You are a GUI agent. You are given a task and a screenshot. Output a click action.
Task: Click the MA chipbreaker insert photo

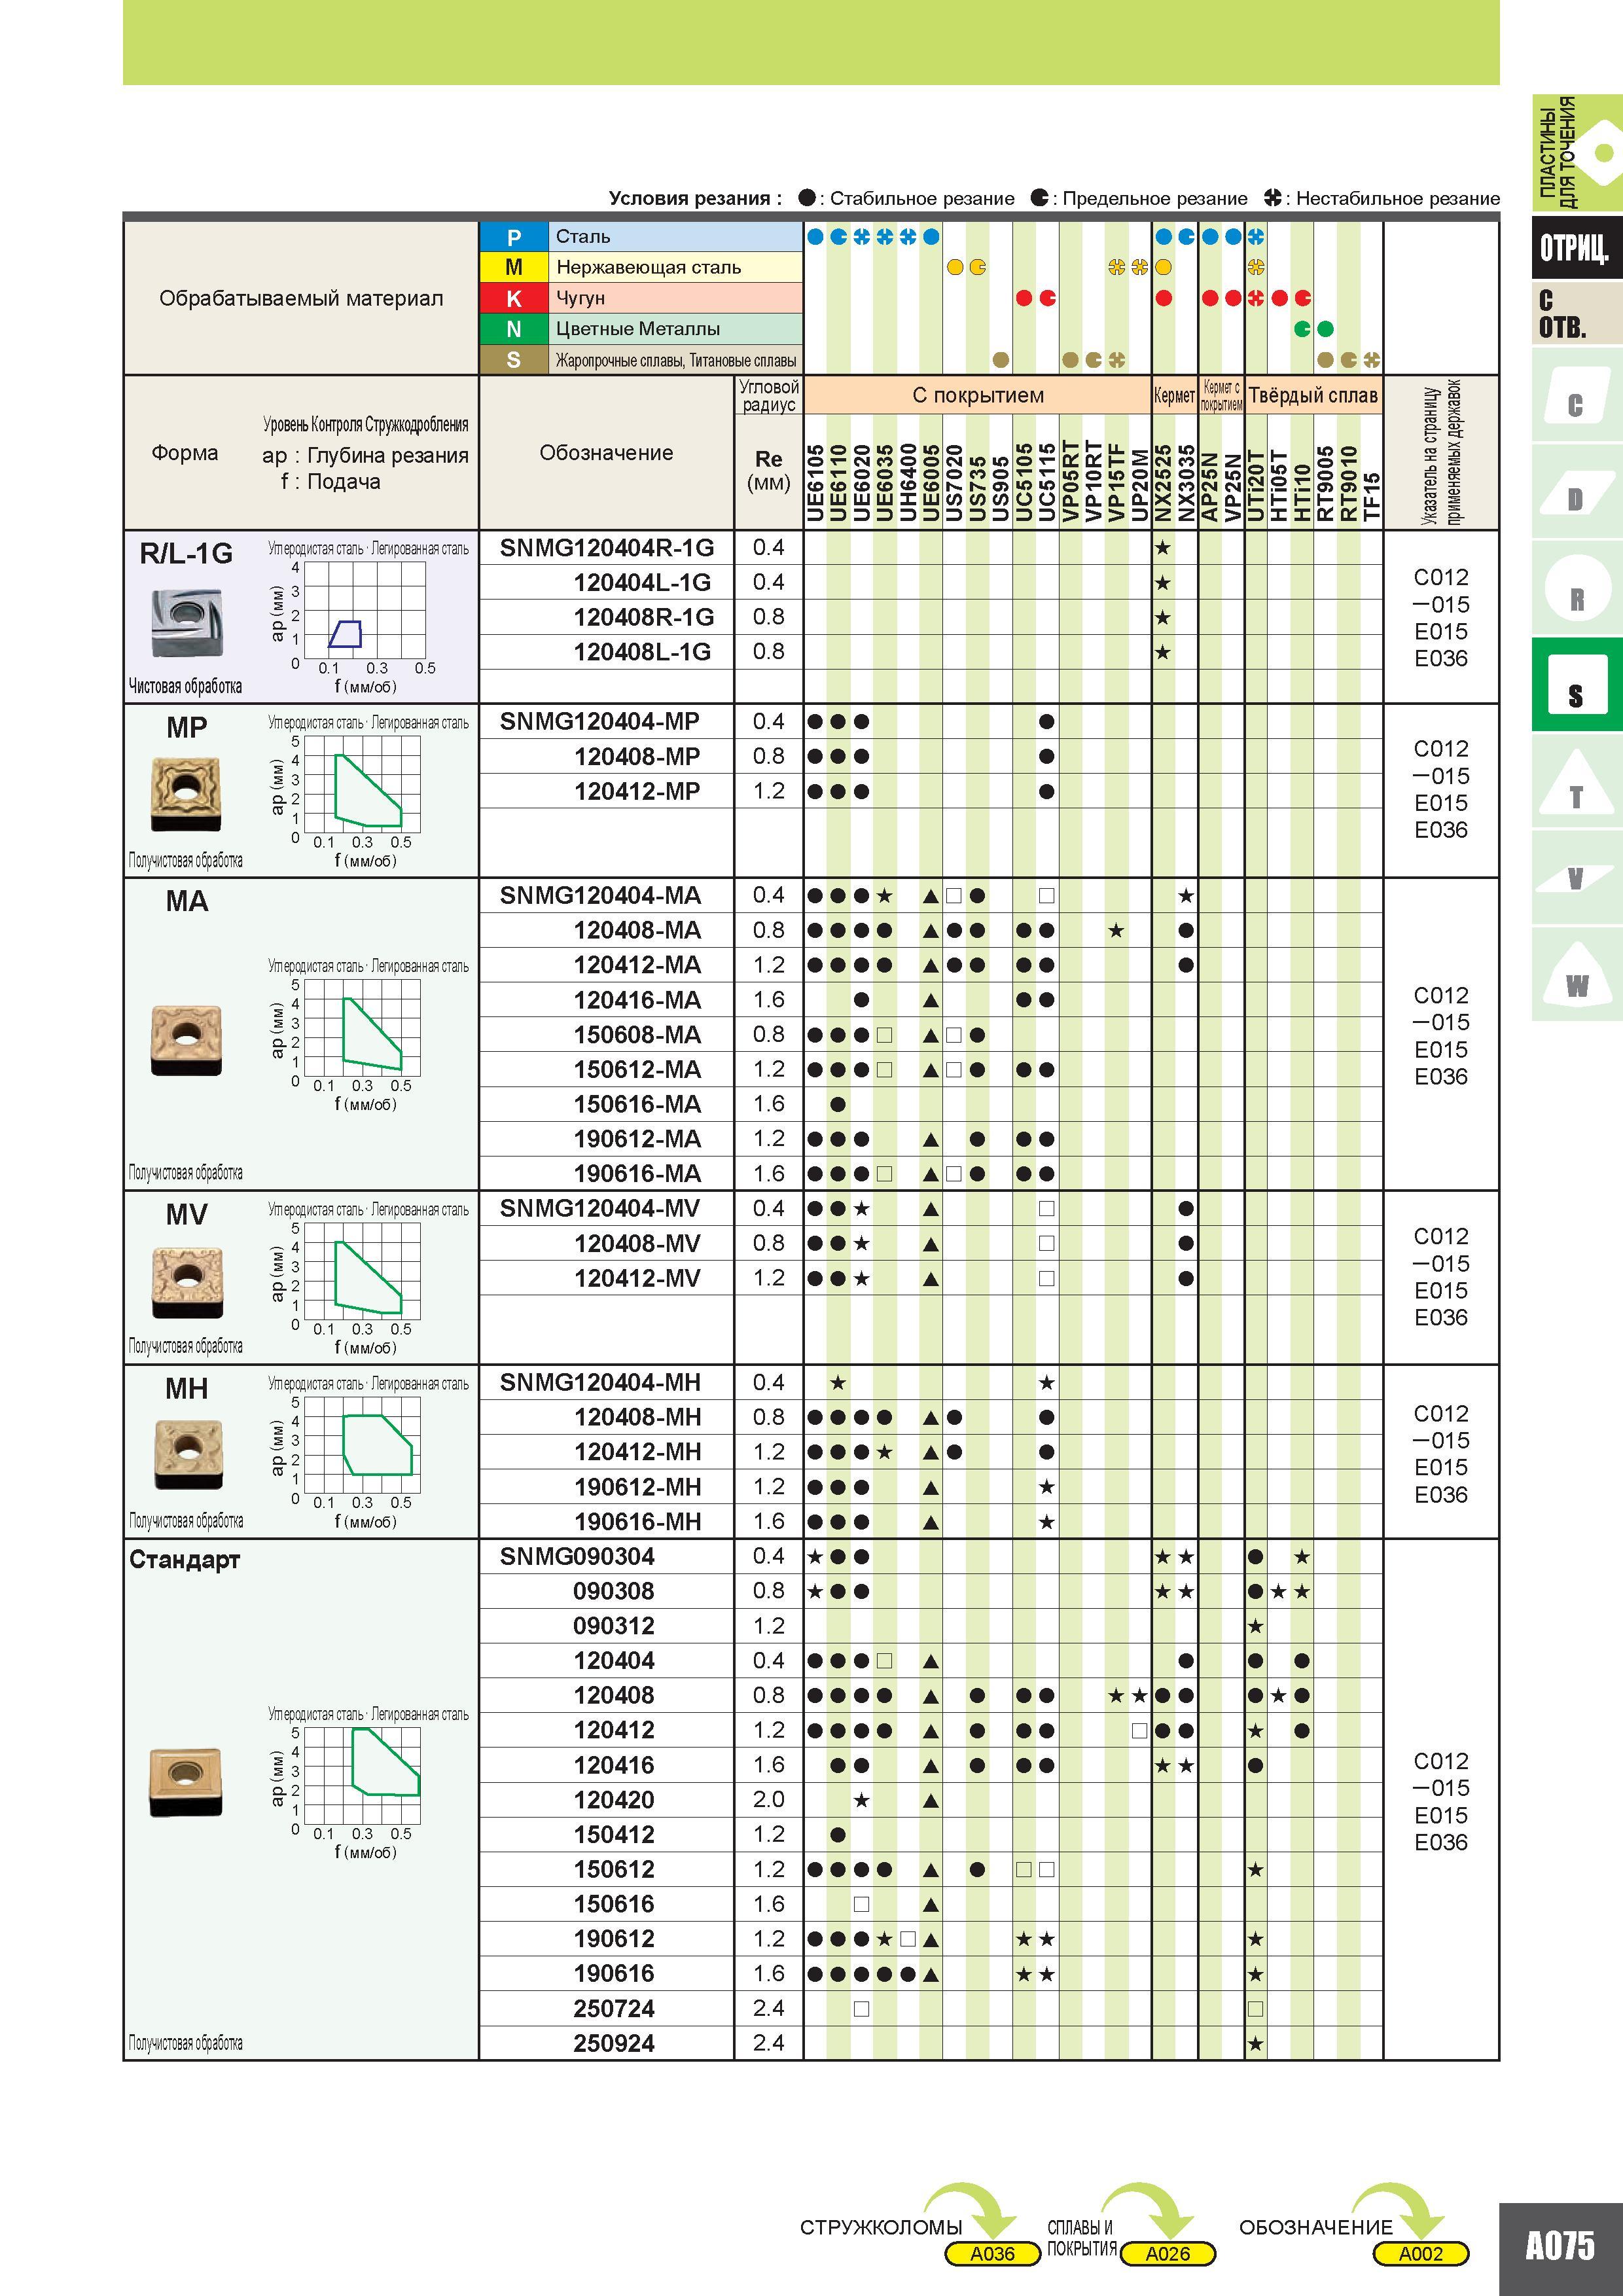tap(186, 1040)
